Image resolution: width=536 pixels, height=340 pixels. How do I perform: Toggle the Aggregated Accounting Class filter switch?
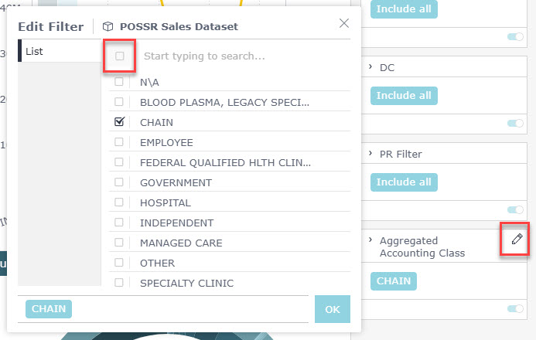[514, 308]
